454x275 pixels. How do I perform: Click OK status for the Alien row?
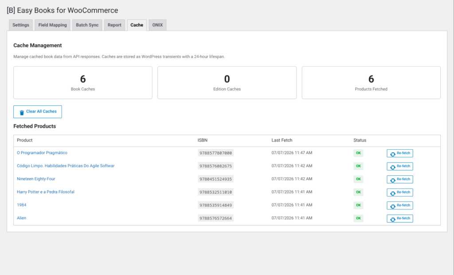(358, 218)
